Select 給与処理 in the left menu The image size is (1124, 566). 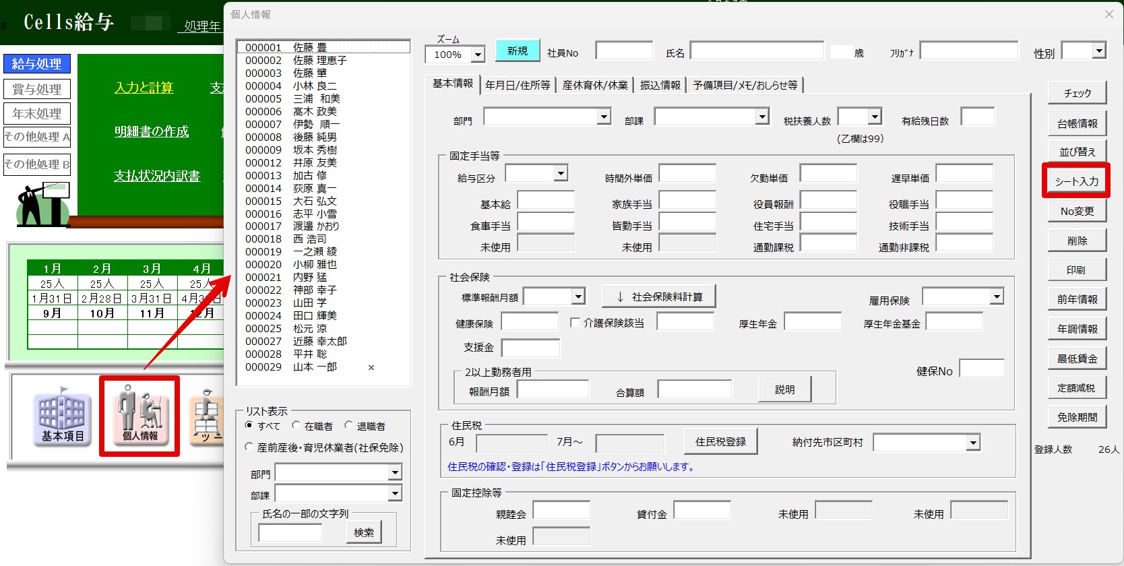click(37, 64)
